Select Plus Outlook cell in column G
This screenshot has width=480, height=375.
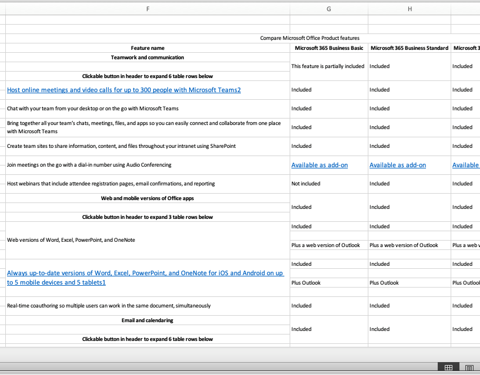pos(329,283)
